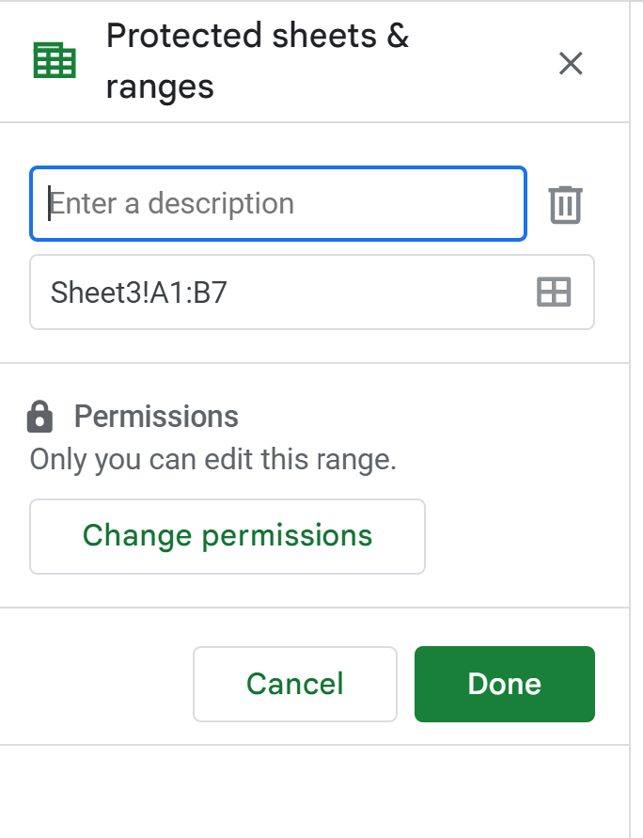643x838 pixels.
Task: Click the Permissions section heading
Action: click(x=156, y=416)
